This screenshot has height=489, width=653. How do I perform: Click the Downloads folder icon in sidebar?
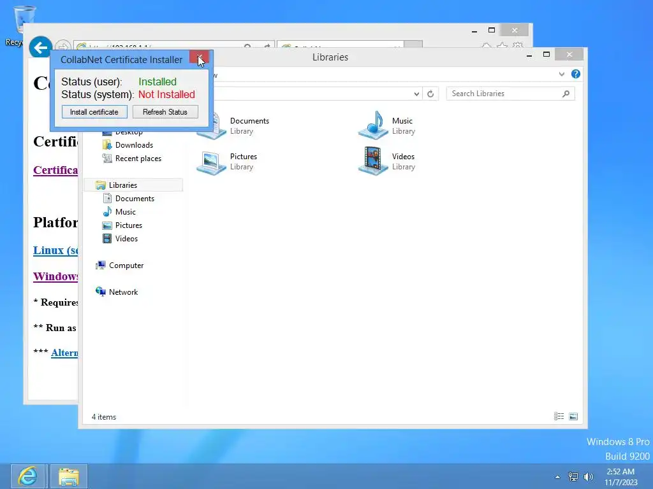[107, 145]
